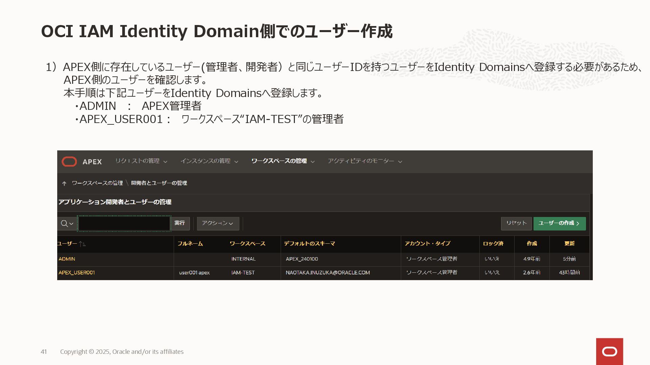Open the ADMIN user link
The width and height of the screenshot is (650, 365).
pyautogui.click(x=67, y=259)
